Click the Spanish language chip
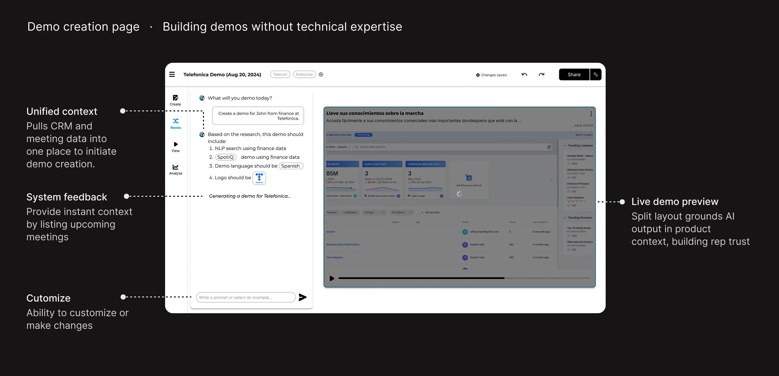779x376 pixels. 291,166
